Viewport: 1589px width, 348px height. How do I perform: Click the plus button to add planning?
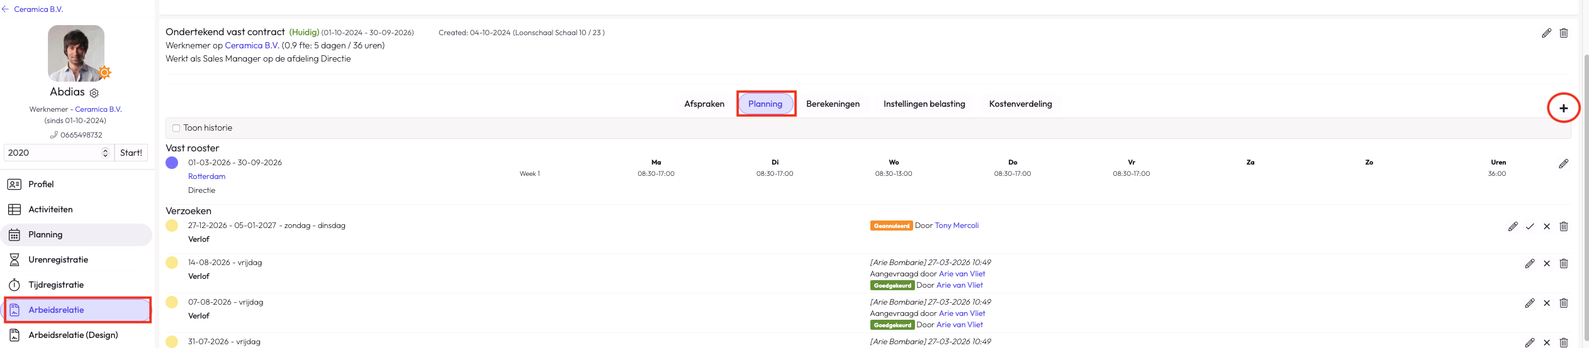click(1563, 108)
